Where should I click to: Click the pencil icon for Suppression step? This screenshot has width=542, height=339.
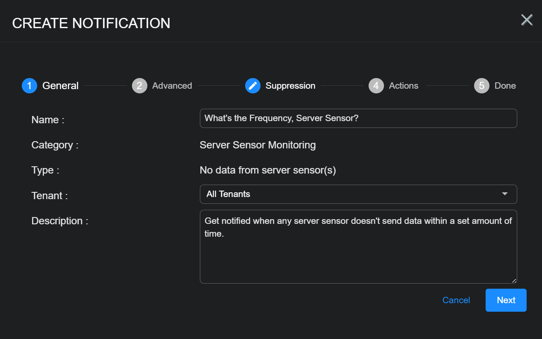(253, 86)
